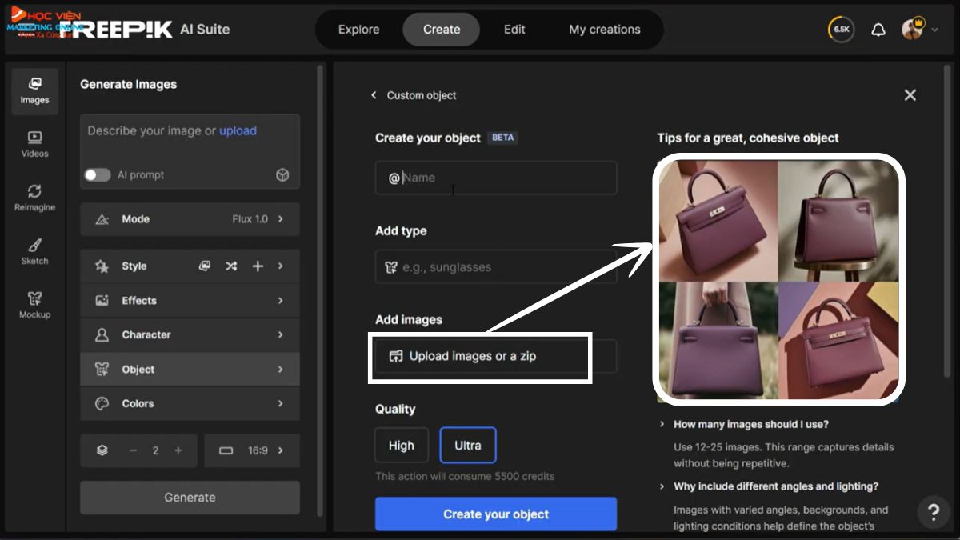Image resolution: width=960 pixels, height=540 pixels.
Task: Click the "Add images" label
Action: pyautogui.click(x=409, y=320)
